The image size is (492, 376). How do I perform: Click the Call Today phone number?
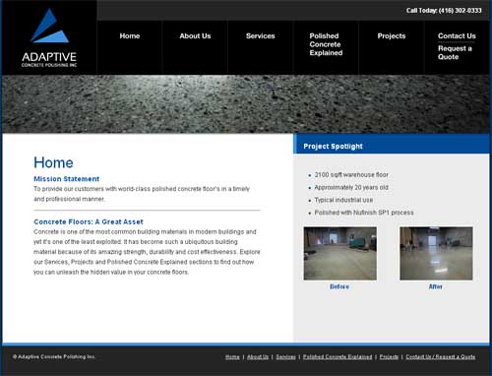coord(444,11)
